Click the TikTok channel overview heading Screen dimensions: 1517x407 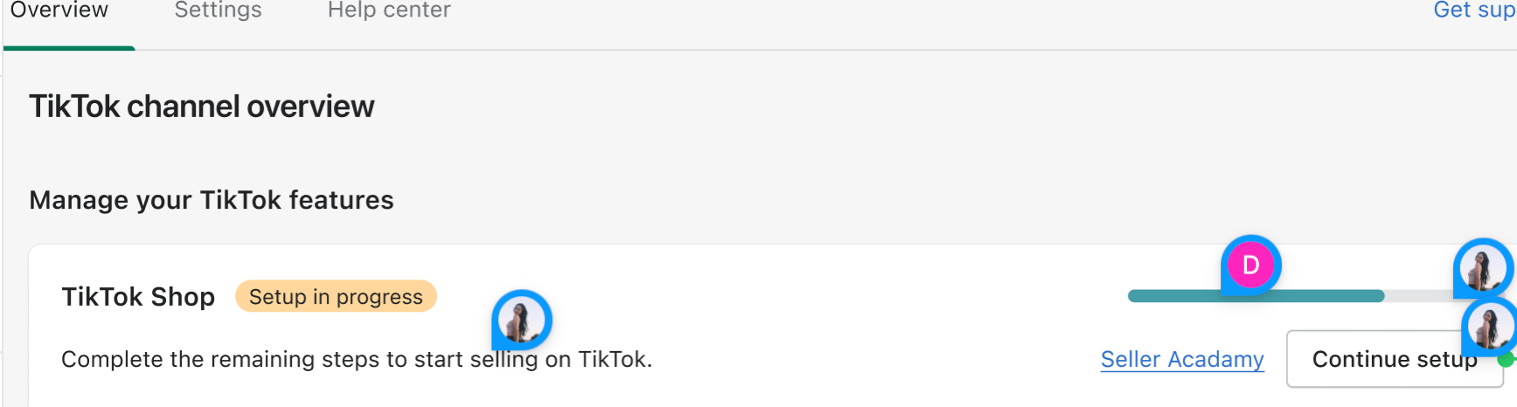pyautogui.click(x=202, y=107)
